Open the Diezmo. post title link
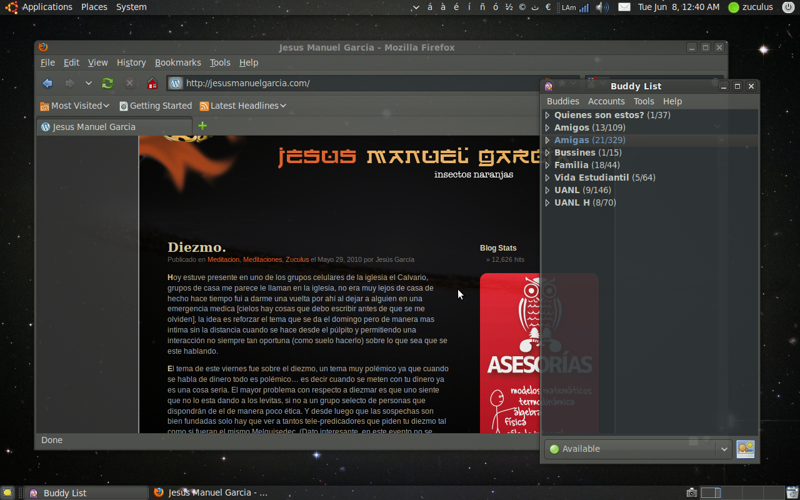The image size is (800, 500). coord(196,247)
